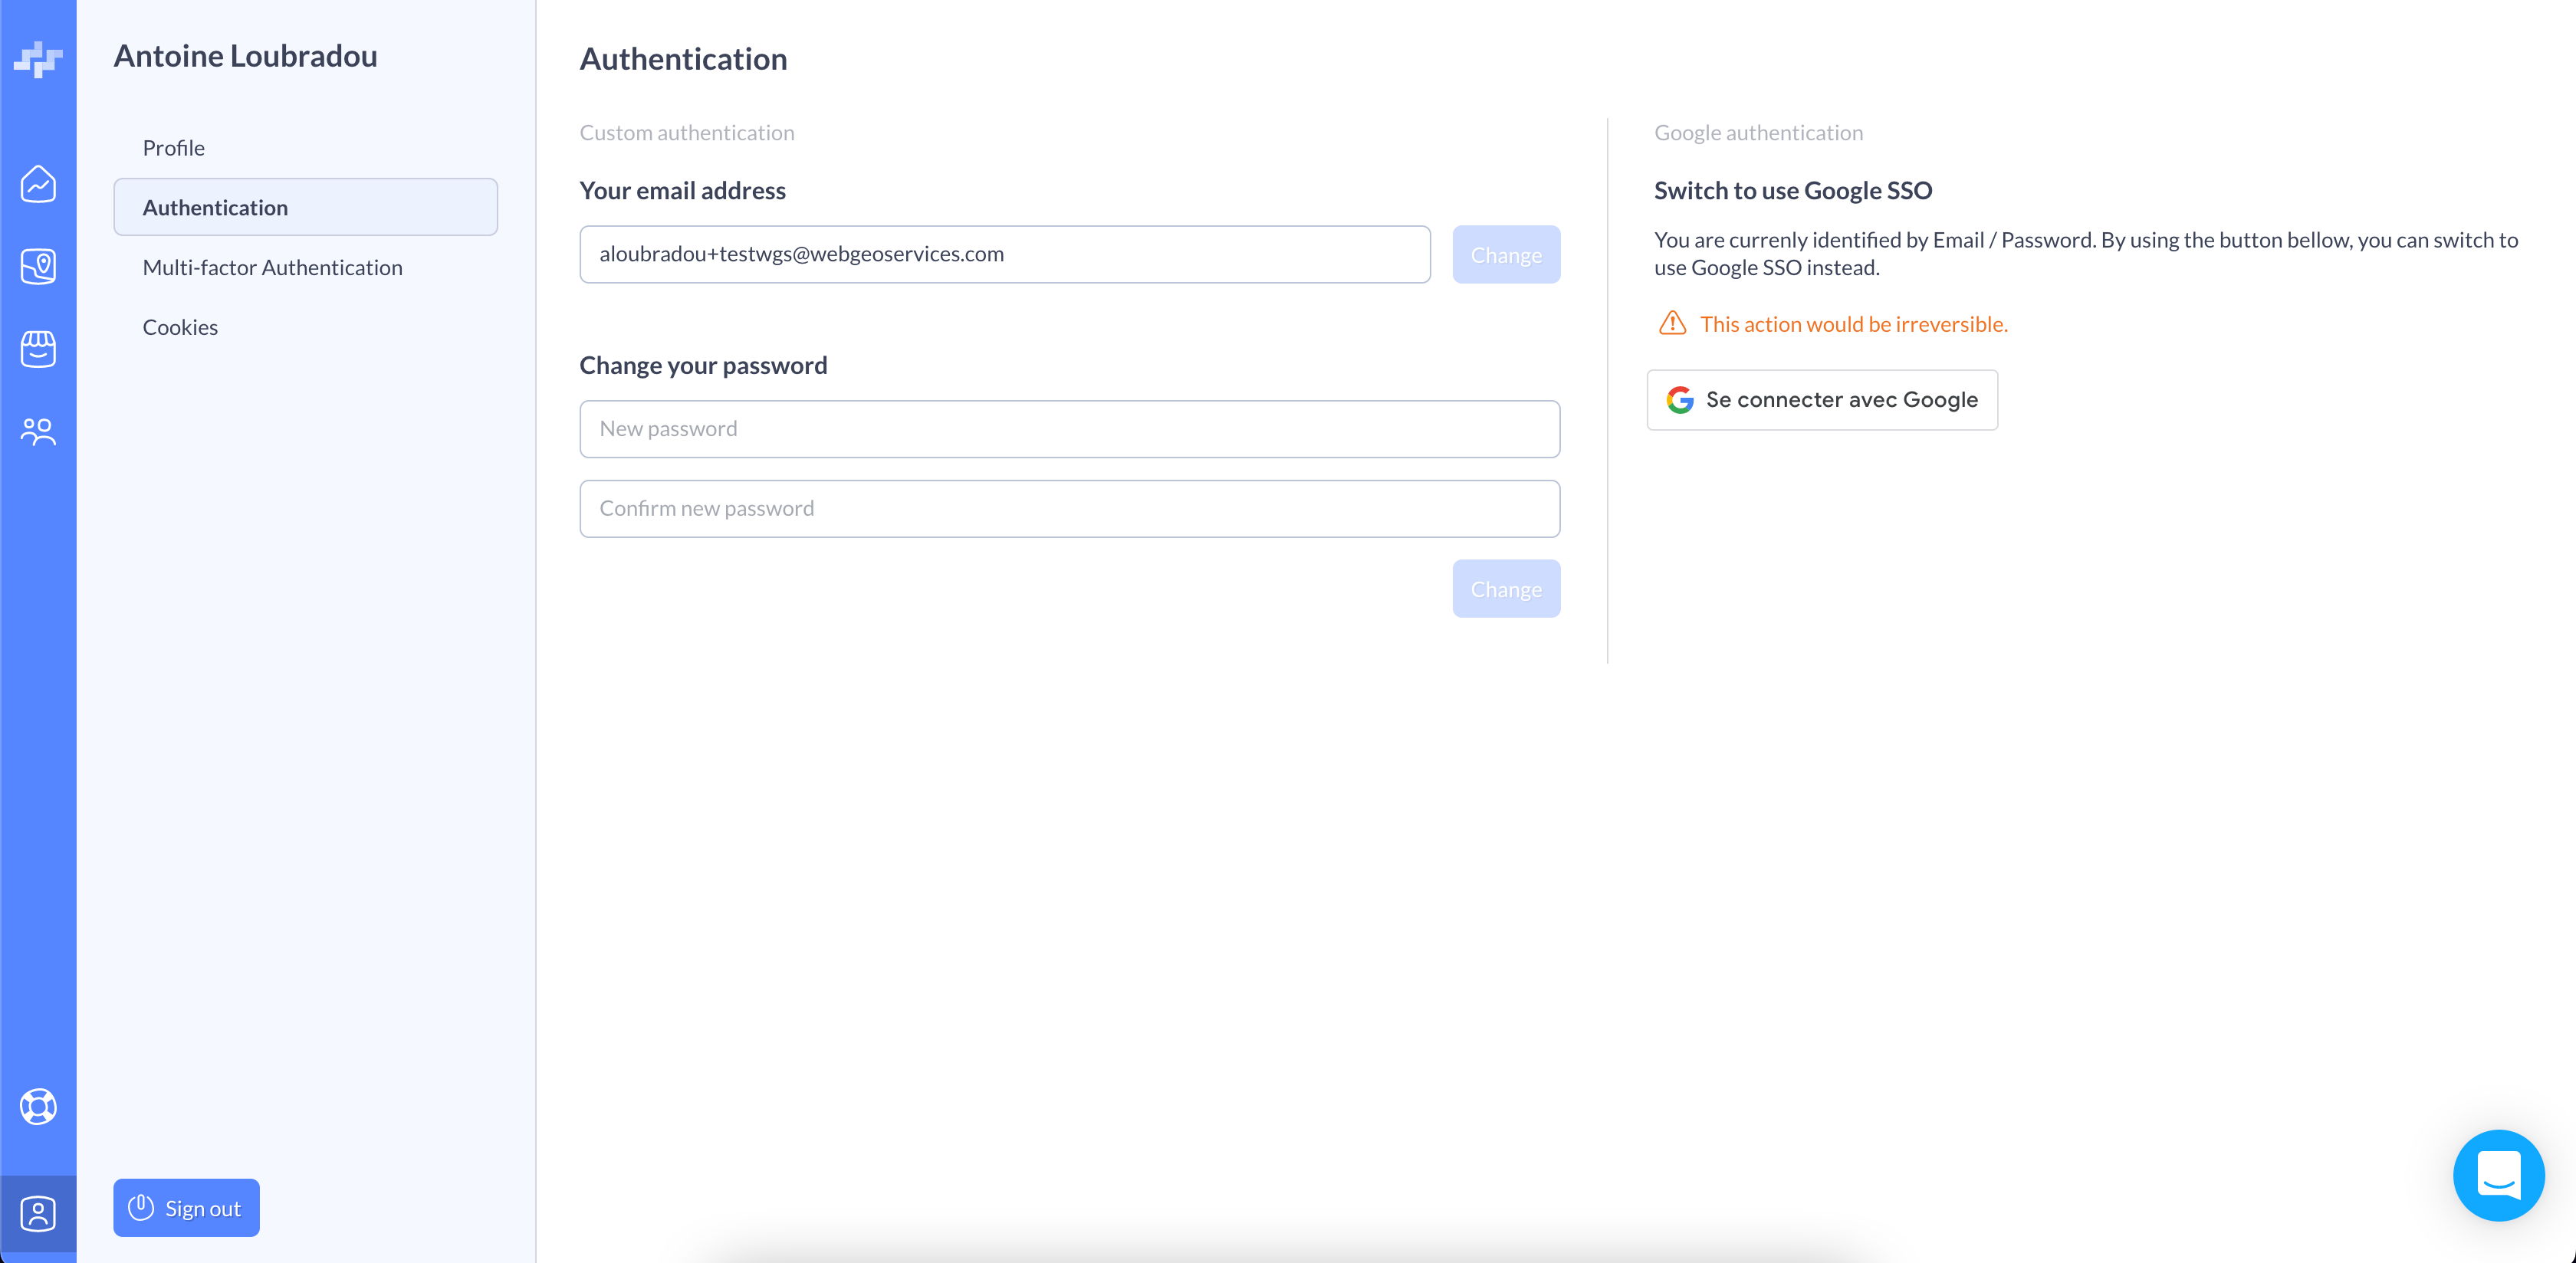This screenshot has width=2576, height=1263.
Task: Focus the email address input field
Action: pyautogui.click(x=1004, y=255)
